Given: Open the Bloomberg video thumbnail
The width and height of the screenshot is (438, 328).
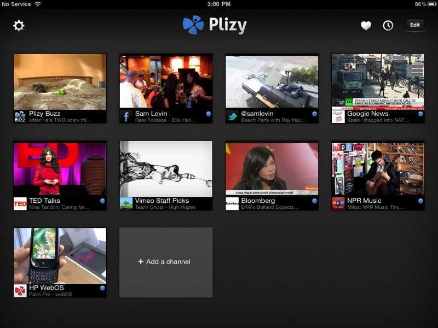Looking at the screenshot, I should (272, 169).
